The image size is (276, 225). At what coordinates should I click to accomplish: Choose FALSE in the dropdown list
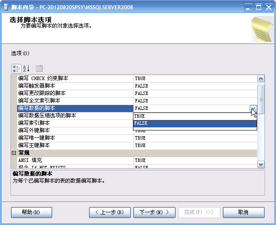point(195,123)
